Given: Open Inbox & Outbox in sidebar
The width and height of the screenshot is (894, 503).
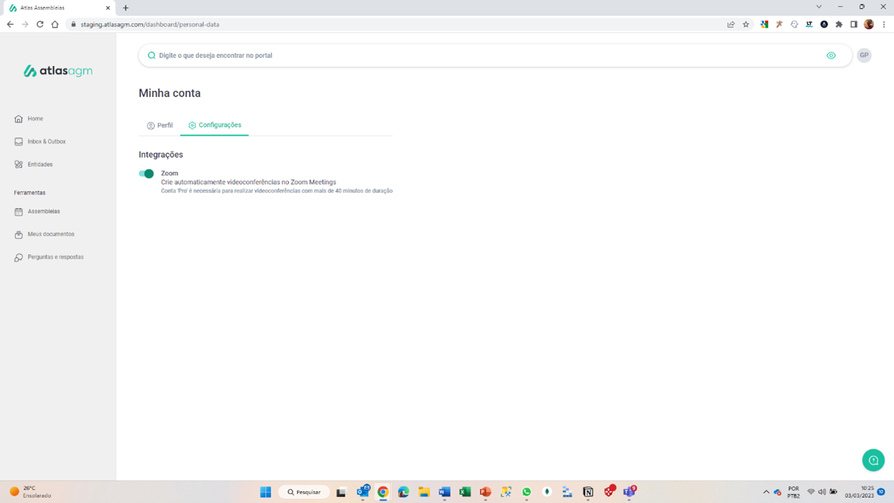Looking at the screenshot, I should click(x=46, y=142).
